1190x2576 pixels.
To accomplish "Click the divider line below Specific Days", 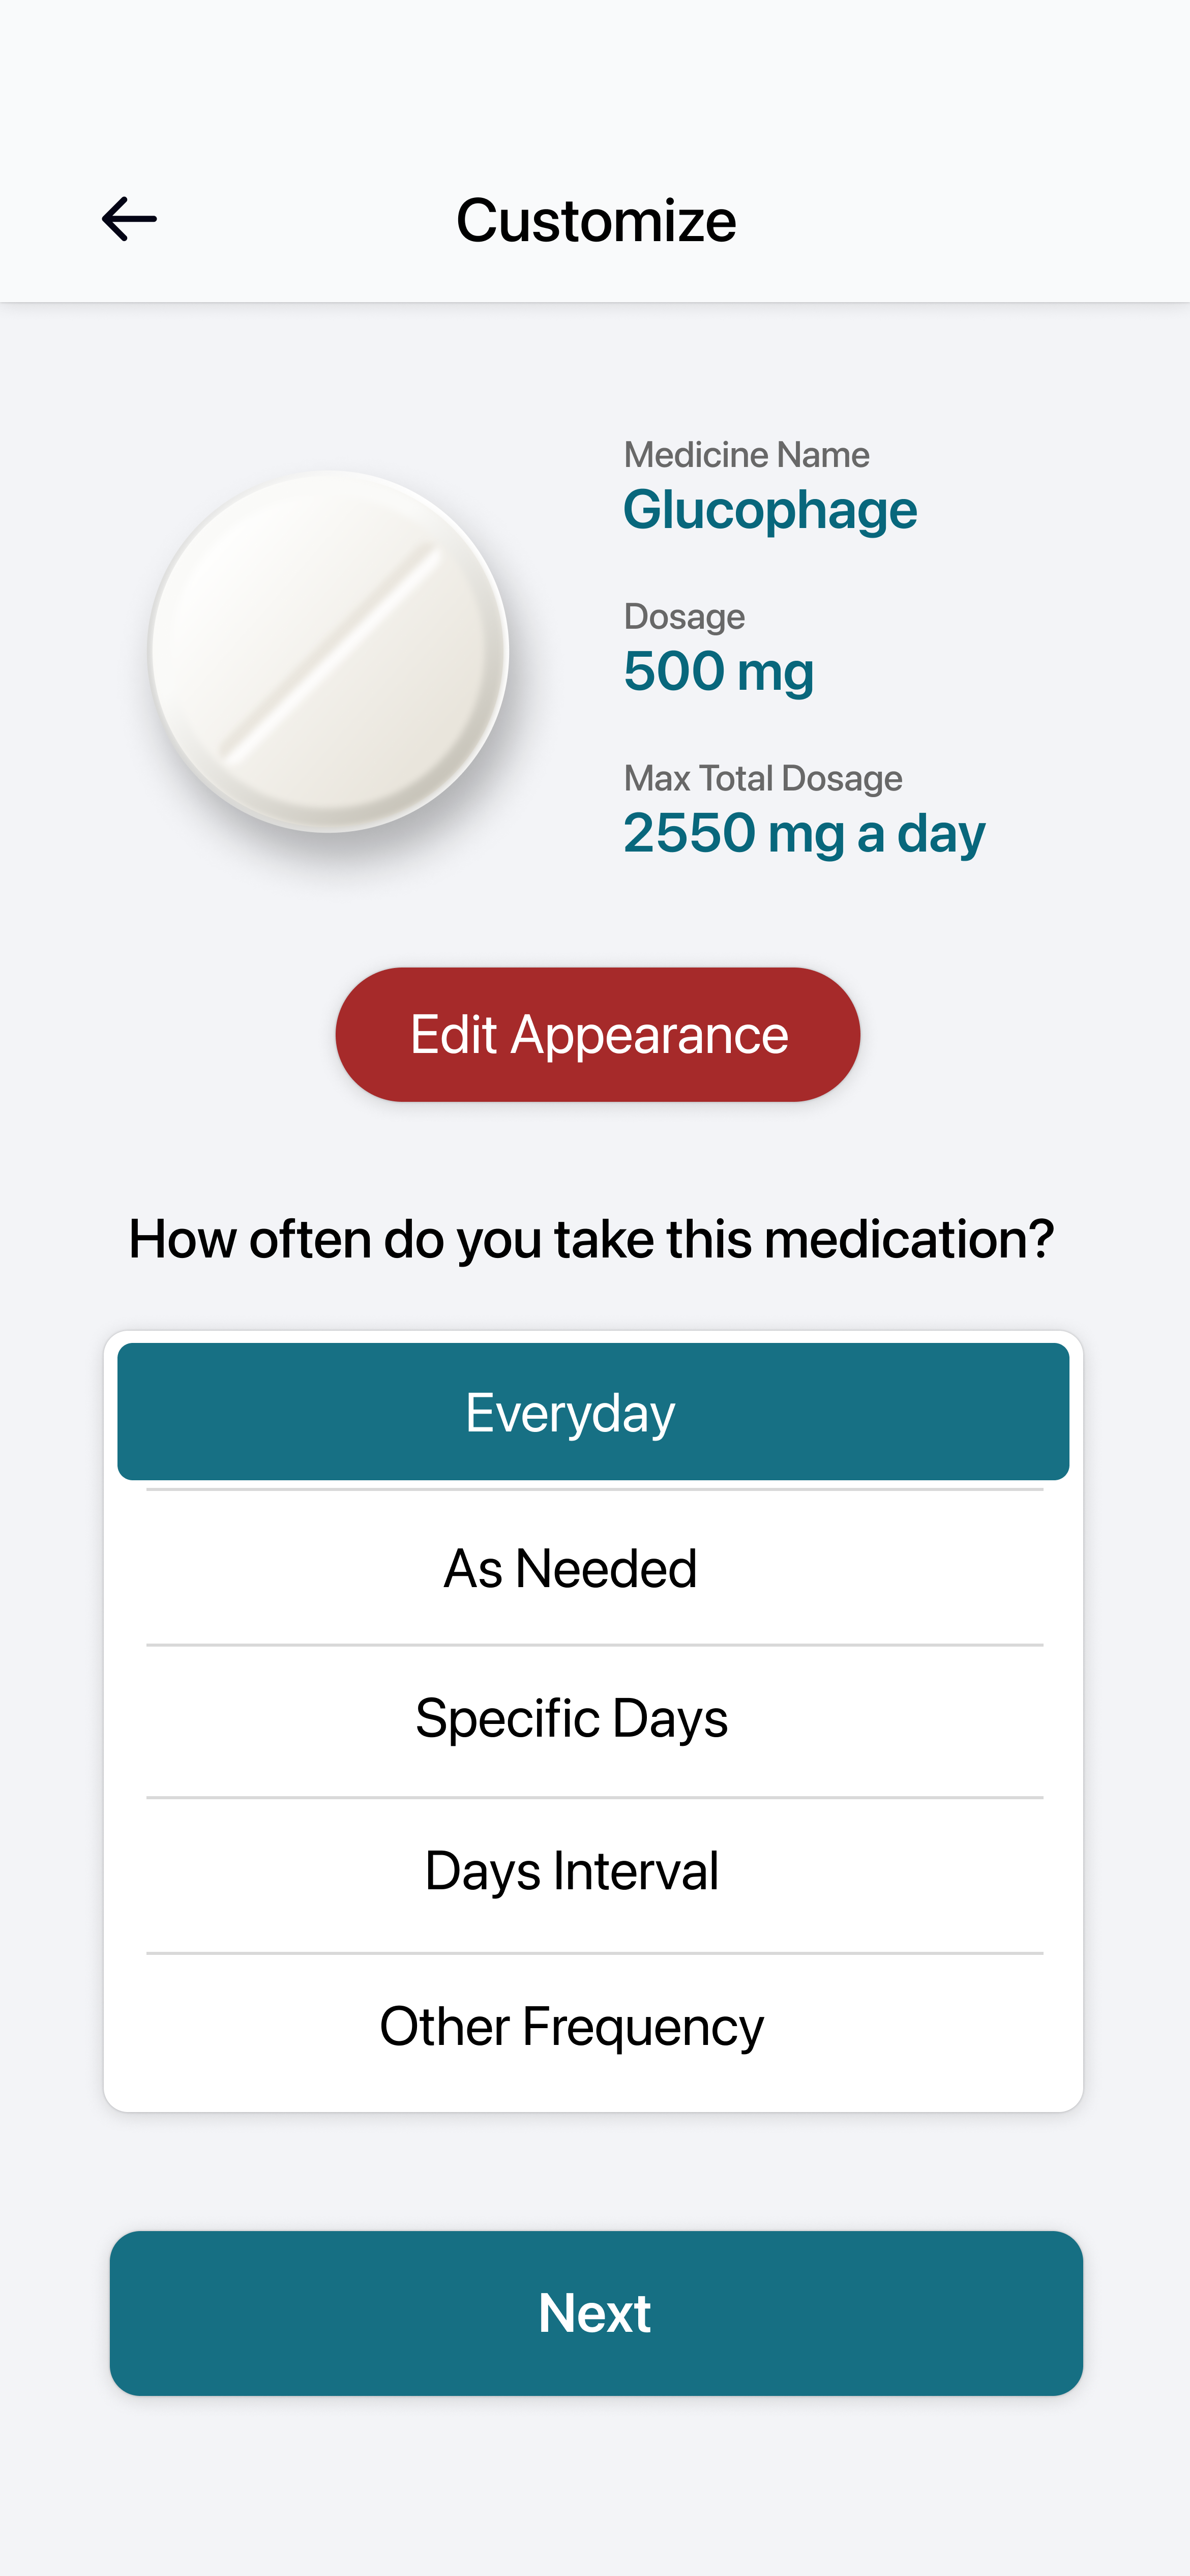I will [x=594, y=1797].
